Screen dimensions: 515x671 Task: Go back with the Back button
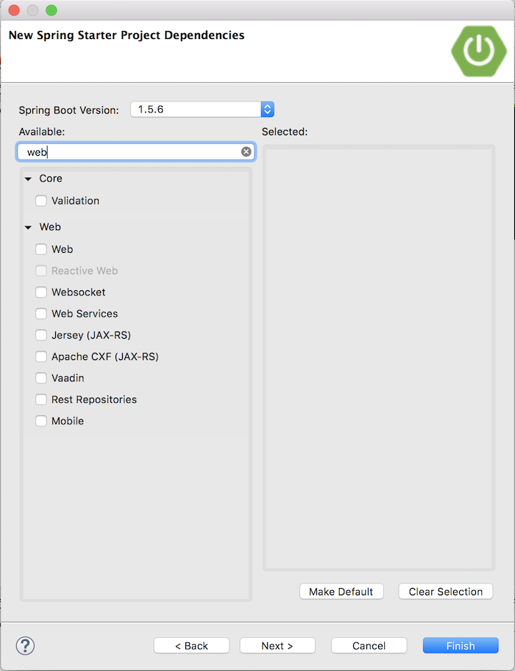(191, 645)
